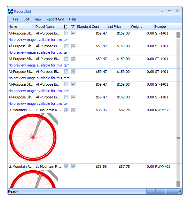Click the filter flag icon column header

[73, 27]
